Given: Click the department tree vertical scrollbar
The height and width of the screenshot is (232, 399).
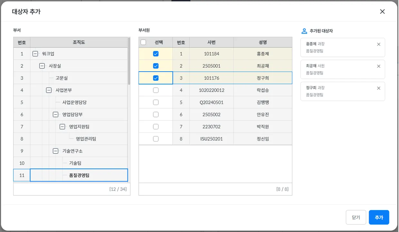Looking at the screenshot, I should (x=129, y=61).
